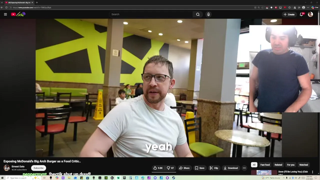This screenshot has width=320, height=180.
Task: Click the browser address bar URL
Action: 32,7
